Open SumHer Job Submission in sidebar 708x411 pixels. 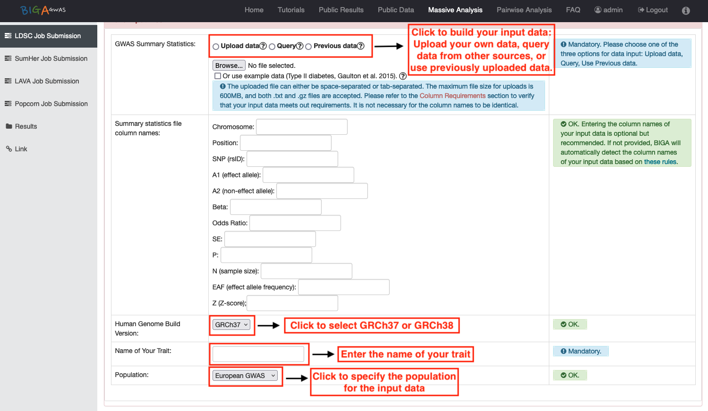pos(51,58)
